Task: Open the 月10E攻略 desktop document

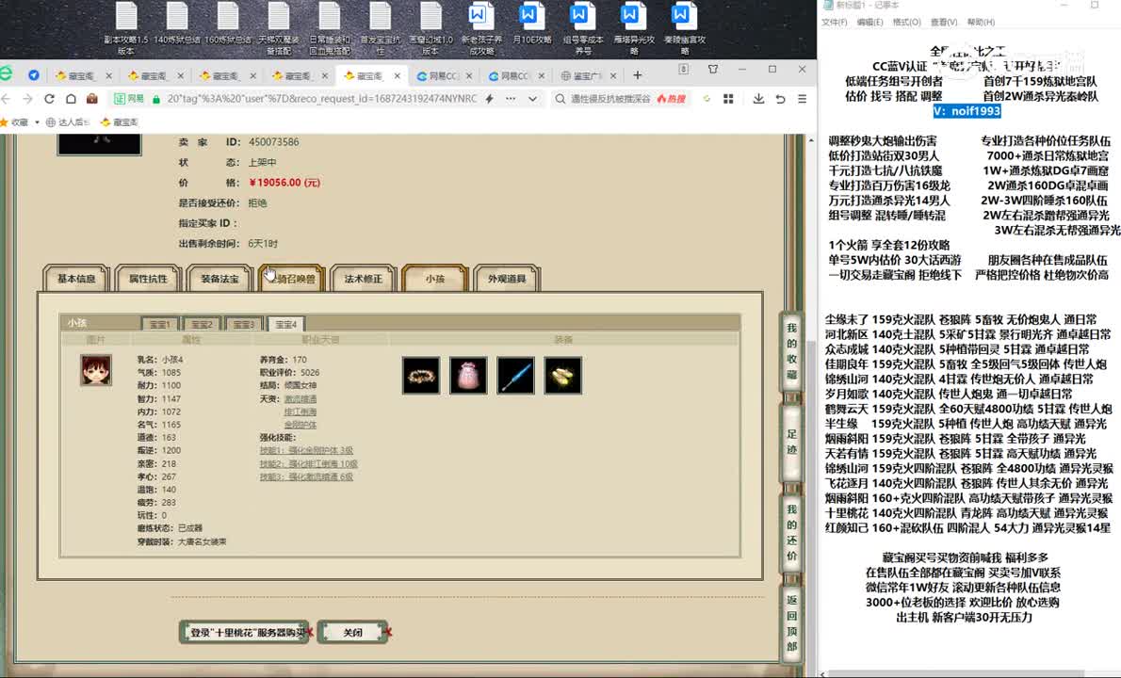Action: 529,29
